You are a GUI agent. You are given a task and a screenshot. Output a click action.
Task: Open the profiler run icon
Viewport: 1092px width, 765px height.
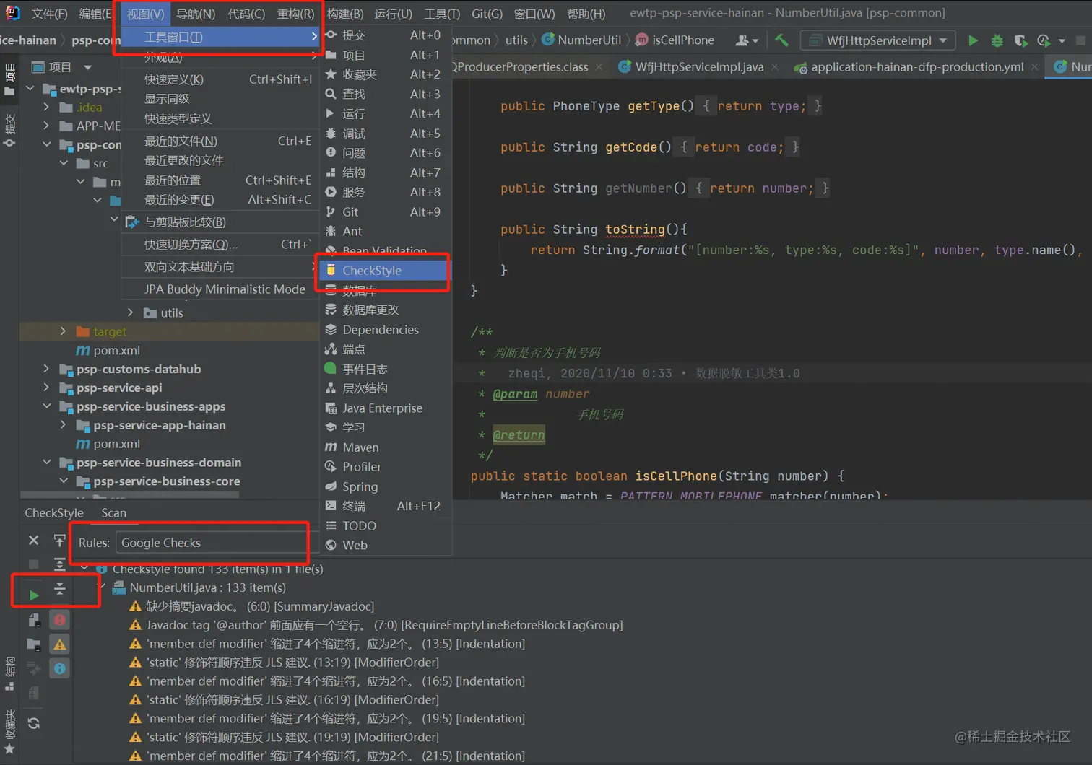tap(1044, 40)
